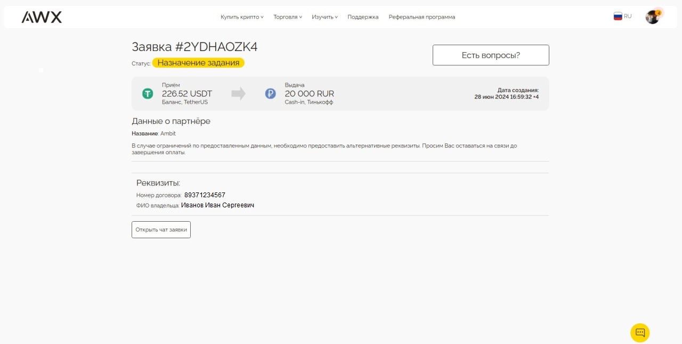Viewport: 682px width, 344px height.
Task: Click the Russian flag icon
Action: click(618, 16)
